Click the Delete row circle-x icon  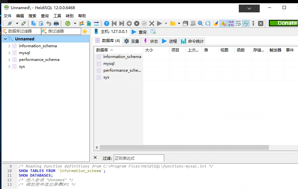pos(137,23)
